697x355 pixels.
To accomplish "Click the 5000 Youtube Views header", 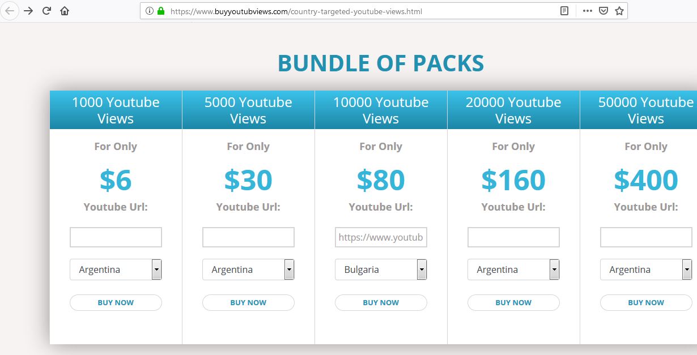I will pyautogui.click(x=248, y=110).
